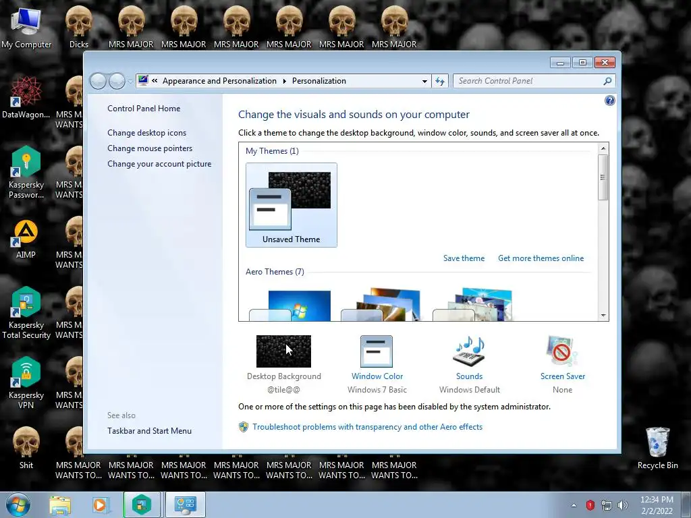
Task: Open Windows Explorer from the taskbar
Action: pyautogui.click(x=60, y=505)
